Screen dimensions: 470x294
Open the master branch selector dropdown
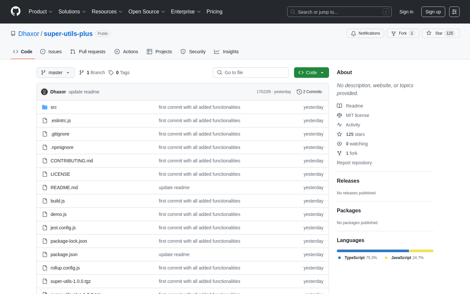[x=55, y=73]
